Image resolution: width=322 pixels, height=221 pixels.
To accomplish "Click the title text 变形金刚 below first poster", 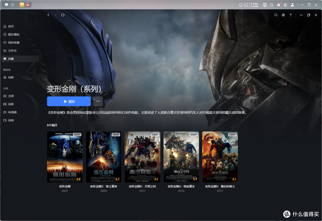I will point(65,186).
